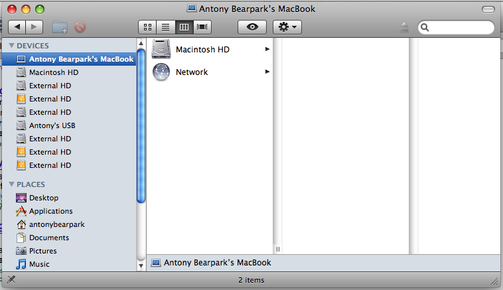Select Macintosh HD in the sidebar
Viewport: 503px width, 290px height.
click(69, 72)
